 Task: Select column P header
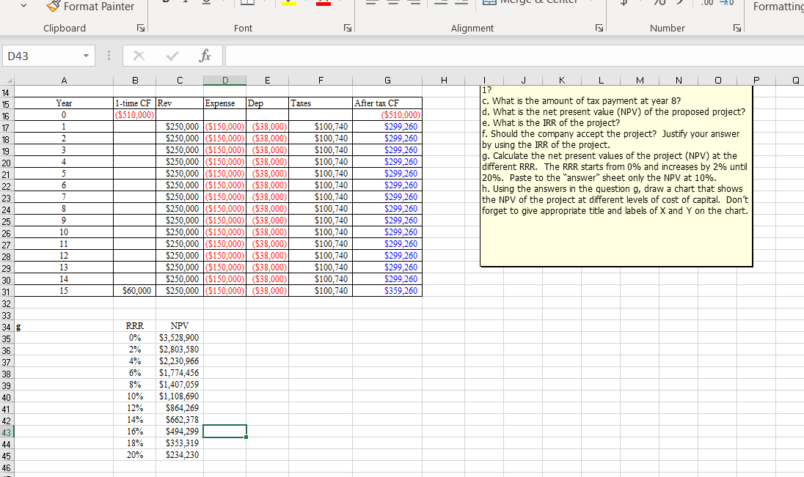[x=756, y=81]
